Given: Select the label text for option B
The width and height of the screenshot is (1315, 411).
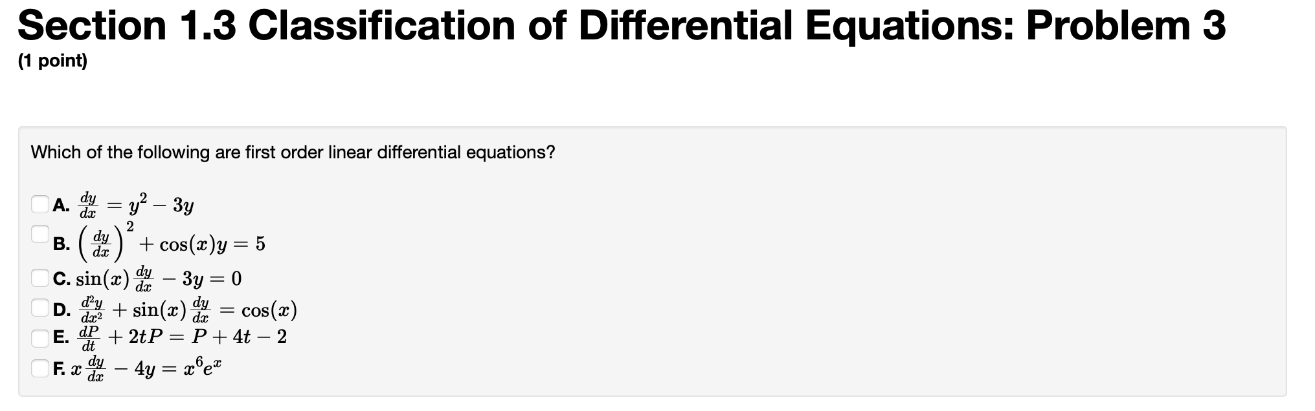Looking at the screenshot, I should click(63, 244).
